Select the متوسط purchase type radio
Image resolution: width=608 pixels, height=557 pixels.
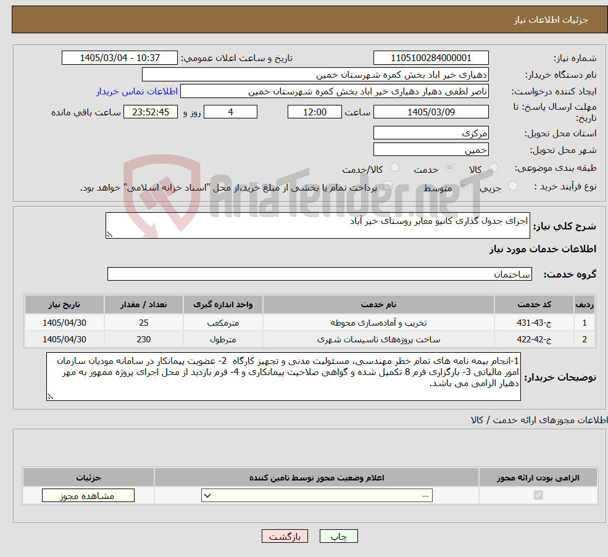tap(464, 186)
